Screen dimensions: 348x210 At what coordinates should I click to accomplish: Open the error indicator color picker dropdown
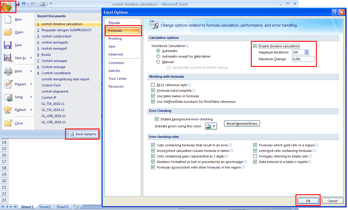point(214,126)
